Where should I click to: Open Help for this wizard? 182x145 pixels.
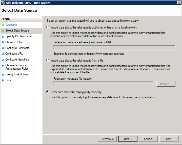pyautogui.click(x=169, y=139)
